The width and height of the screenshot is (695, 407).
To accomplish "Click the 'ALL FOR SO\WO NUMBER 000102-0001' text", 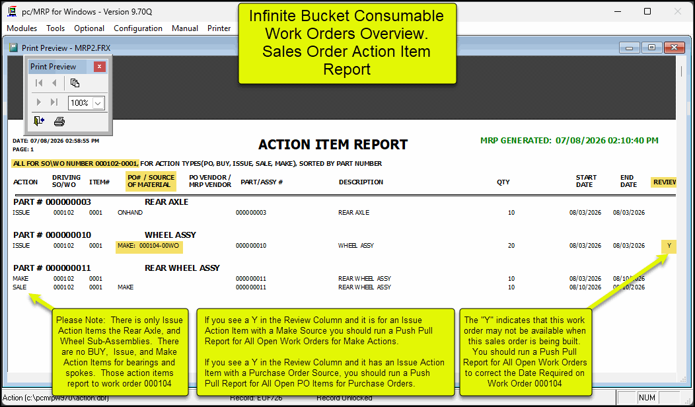I will (x=75, y=164).
